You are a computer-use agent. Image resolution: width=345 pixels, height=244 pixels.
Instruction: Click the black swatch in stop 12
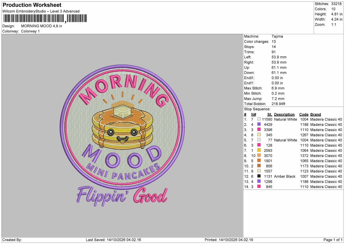259,176
